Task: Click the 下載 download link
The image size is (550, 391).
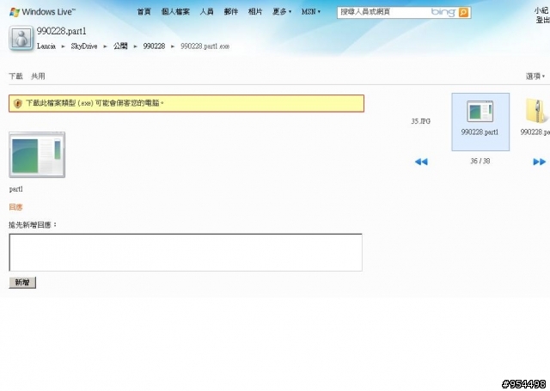Action: pyautogui.click(x=15, y=76)
